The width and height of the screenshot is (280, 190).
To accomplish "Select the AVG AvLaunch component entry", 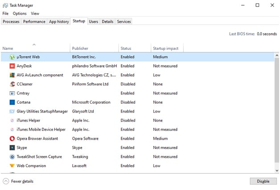I will click(40, 75).
